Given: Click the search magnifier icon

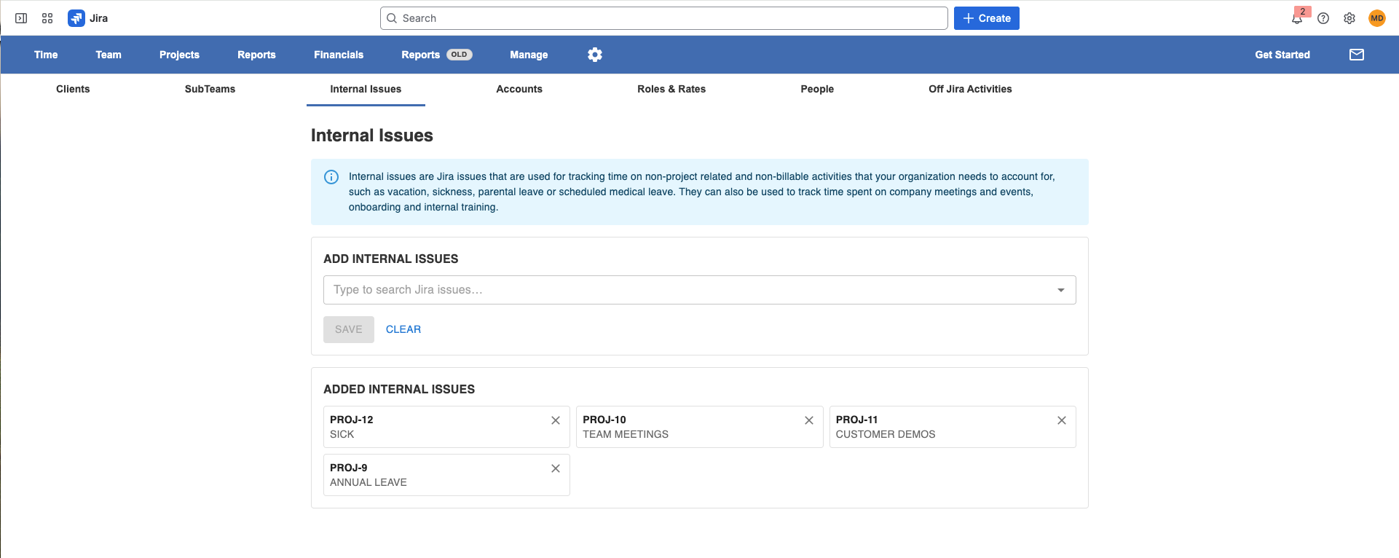Looking at the screenshot, I should (x=392, y=18).
